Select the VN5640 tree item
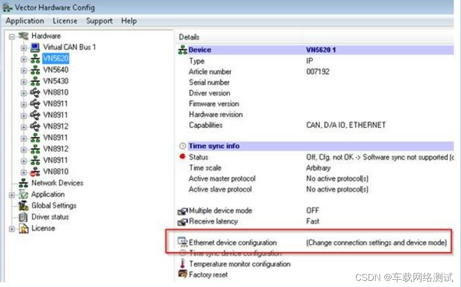The image size is (461, 287). [56, 70]
